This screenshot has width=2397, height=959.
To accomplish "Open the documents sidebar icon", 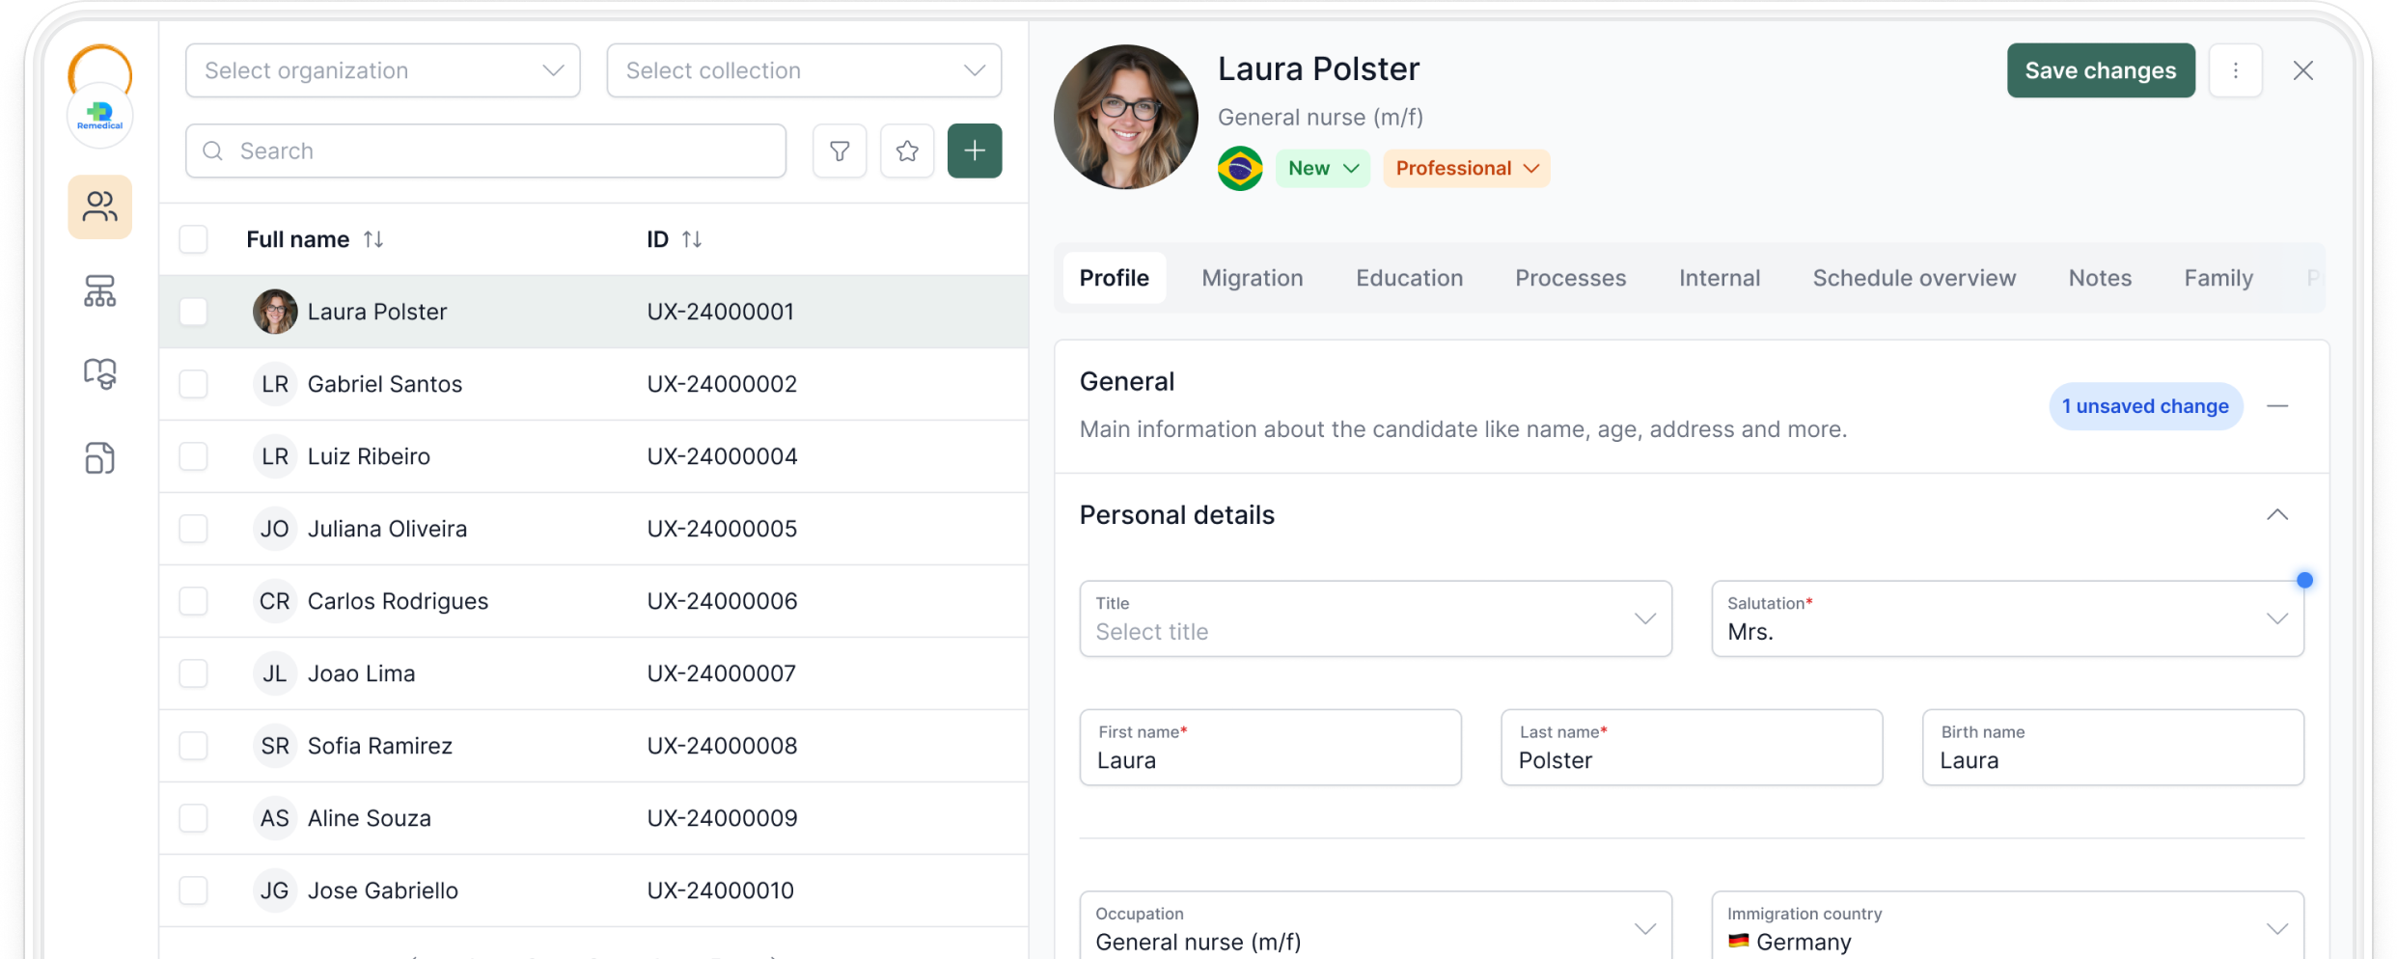I will [x=99, y=457].
